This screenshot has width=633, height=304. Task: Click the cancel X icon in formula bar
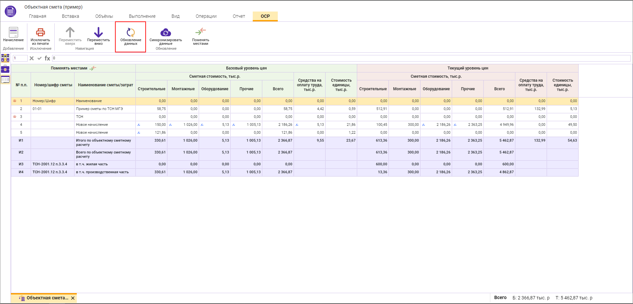point(32,58)
